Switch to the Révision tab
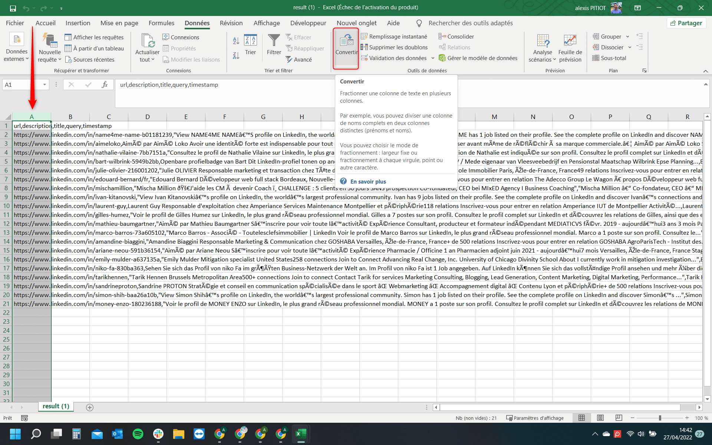 (231, 23)
